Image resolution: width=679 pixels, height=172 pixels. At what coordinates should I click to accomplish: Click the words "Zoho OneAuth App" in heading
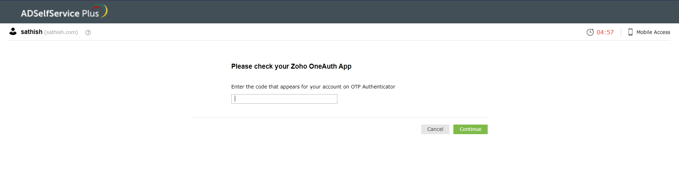point(321,67)
